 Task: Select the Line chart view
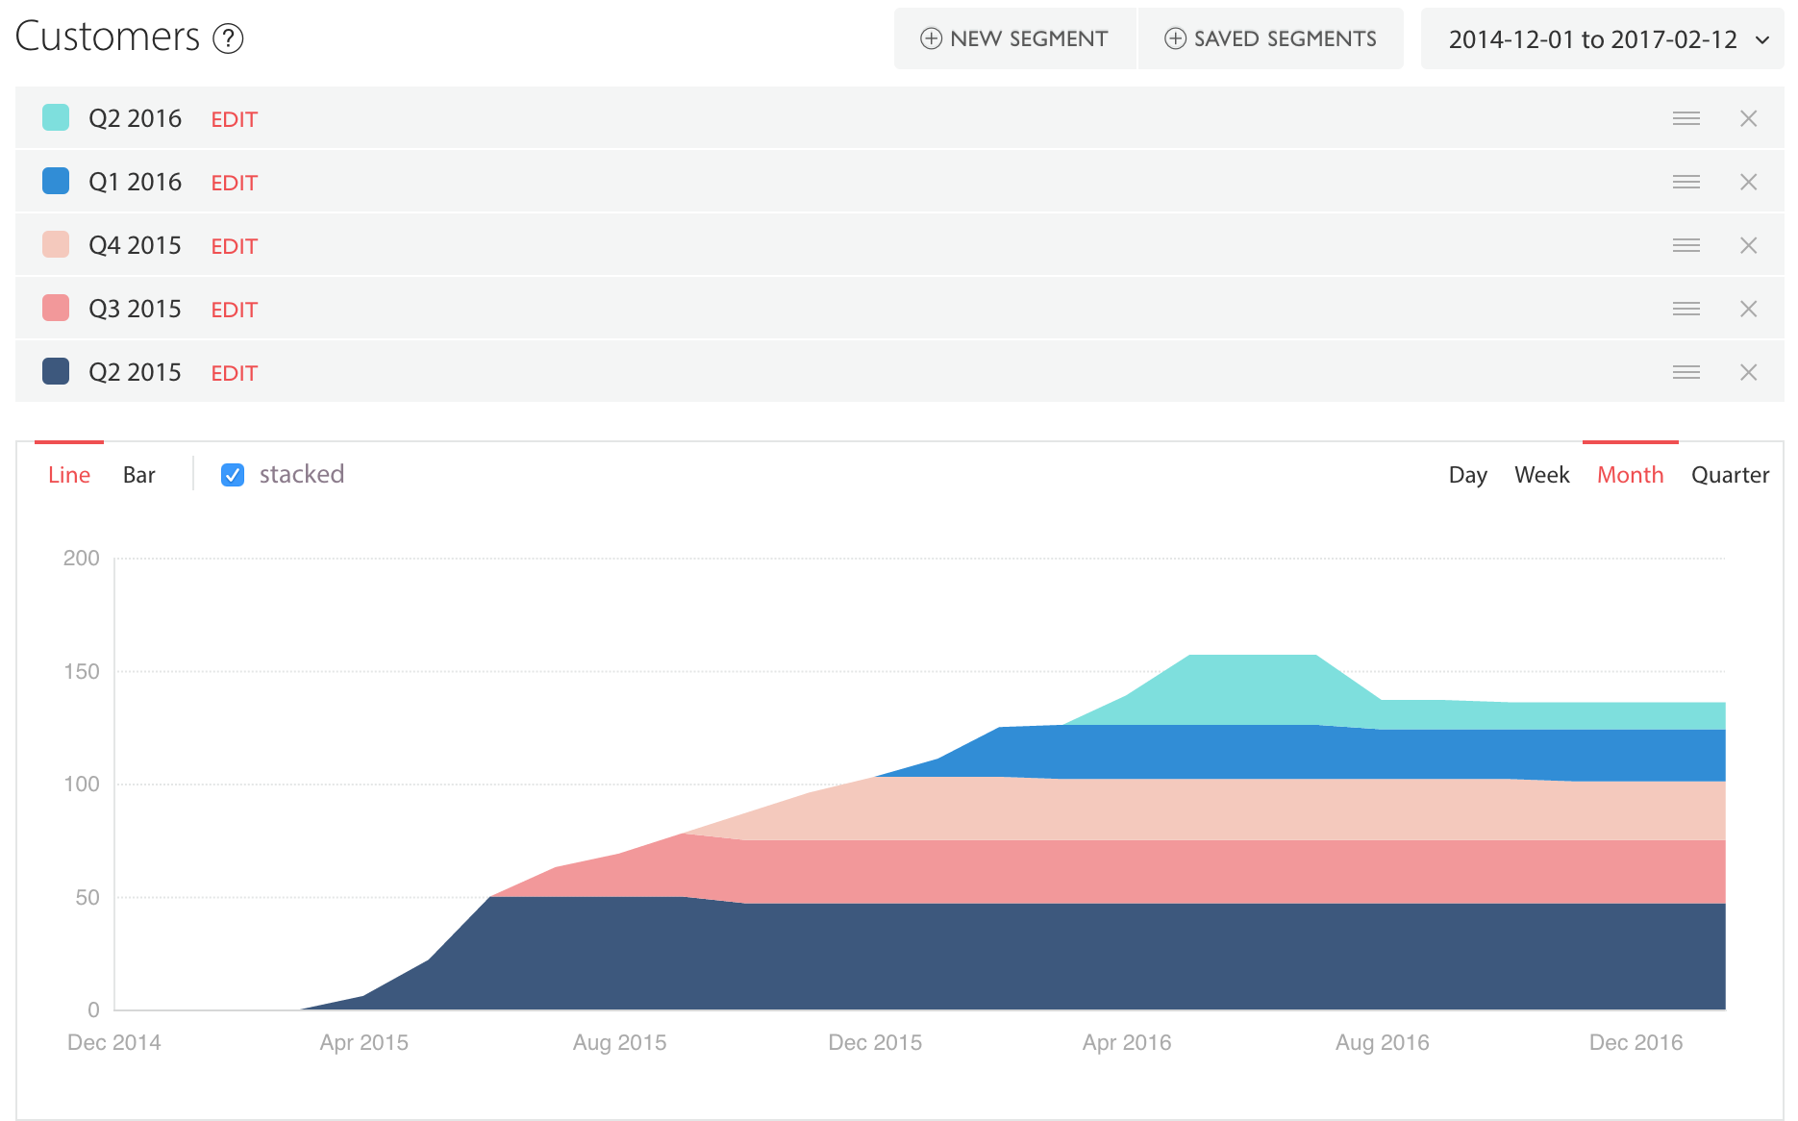(67, 474)
